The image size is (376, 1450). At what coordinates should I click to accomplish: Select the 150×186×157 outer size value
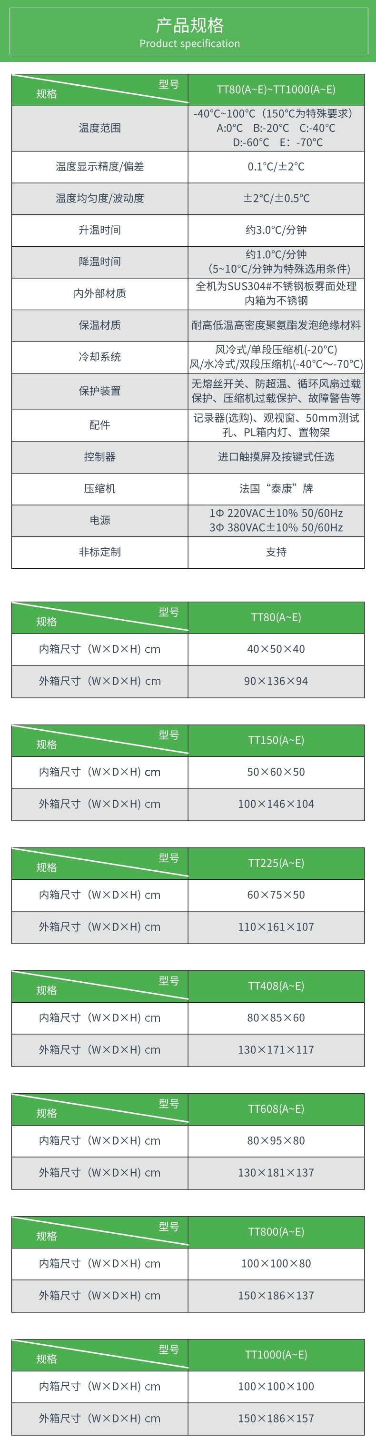(x=276, y=1419)
